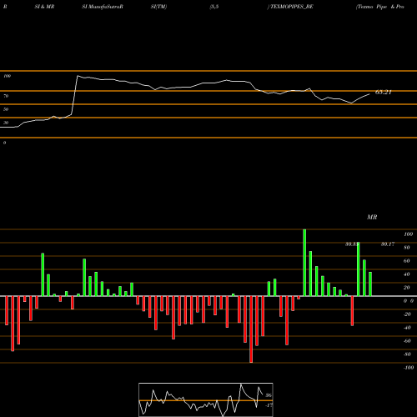Image resolution: width=417 pixels, height=417 pixels.
Task: Click the 100 label on RSI axis
Action: [x=8, y=76]
